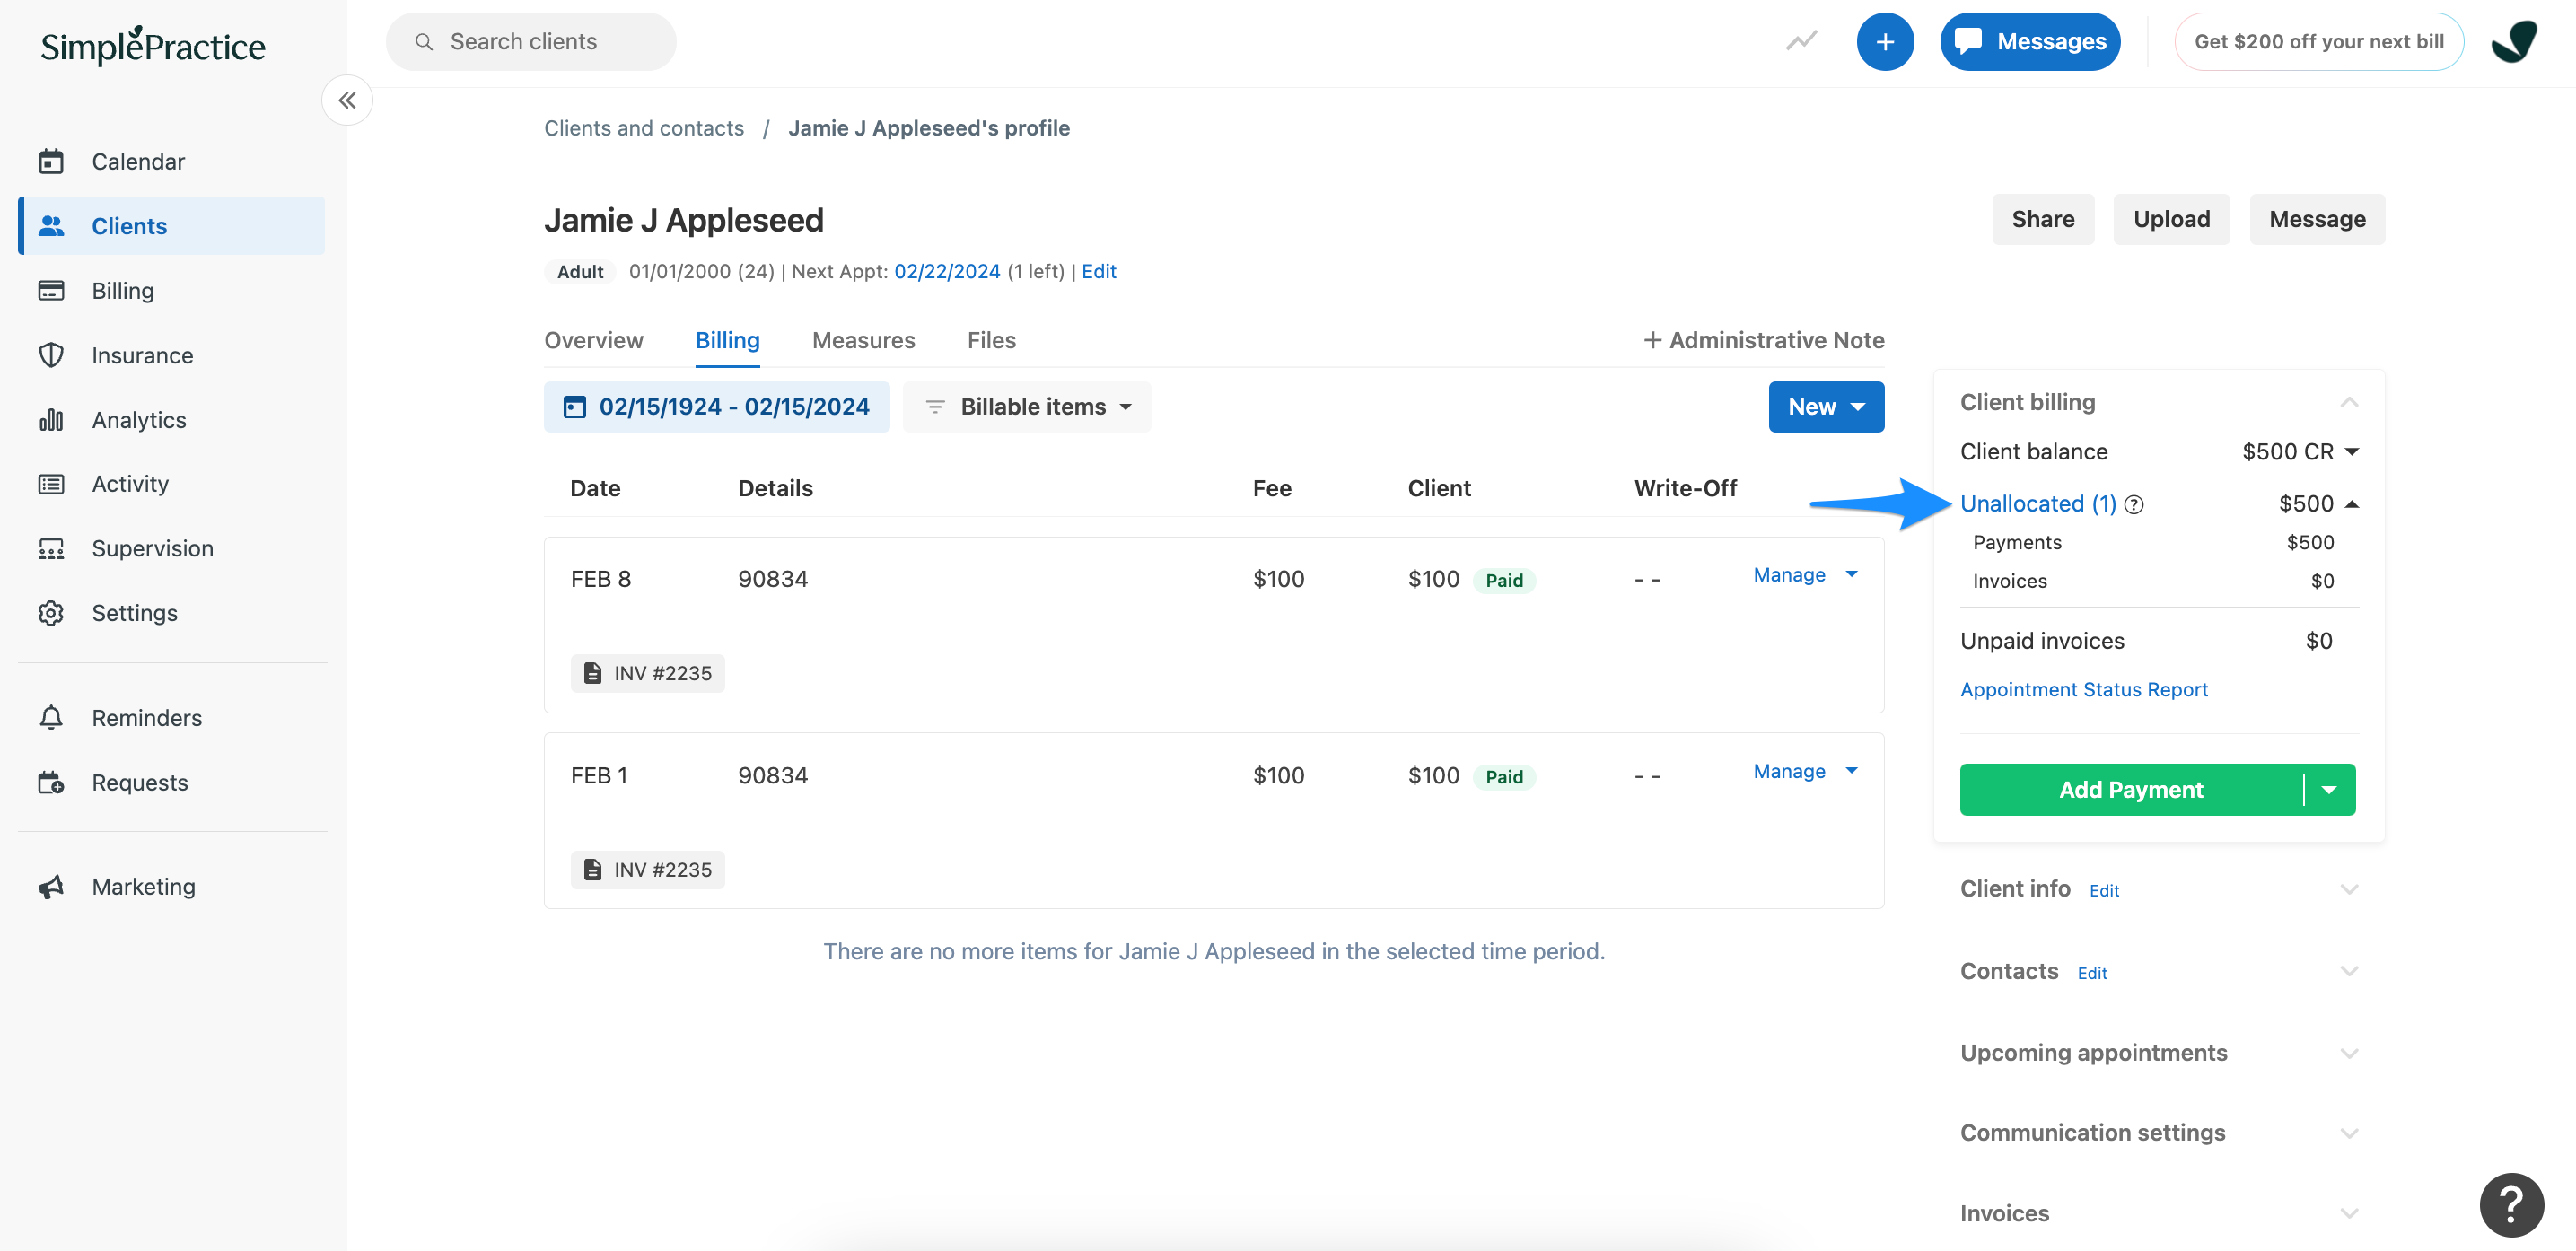The height and width of the screenshot is (1251, 2576).
Task: Open Billing from the sidebar
Action: 52,290
